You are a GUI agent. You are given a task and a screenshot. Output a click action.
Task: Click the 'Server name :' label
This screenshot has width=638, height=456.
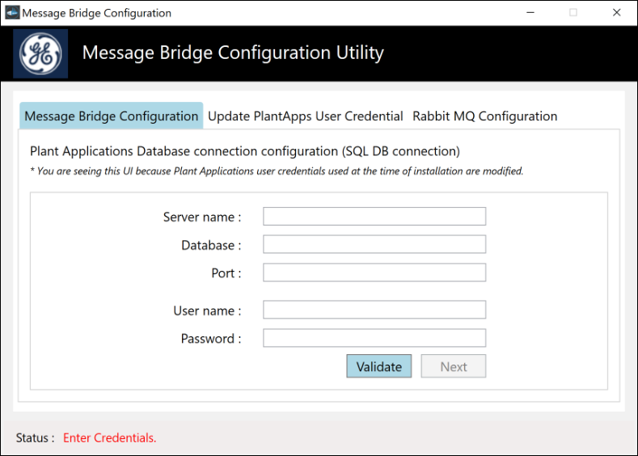tap(202, 217)
